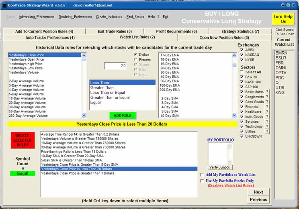Toggle the Dow 30 checkbox
The height and width of the screenshot is (209, 299).
(242, 77)
